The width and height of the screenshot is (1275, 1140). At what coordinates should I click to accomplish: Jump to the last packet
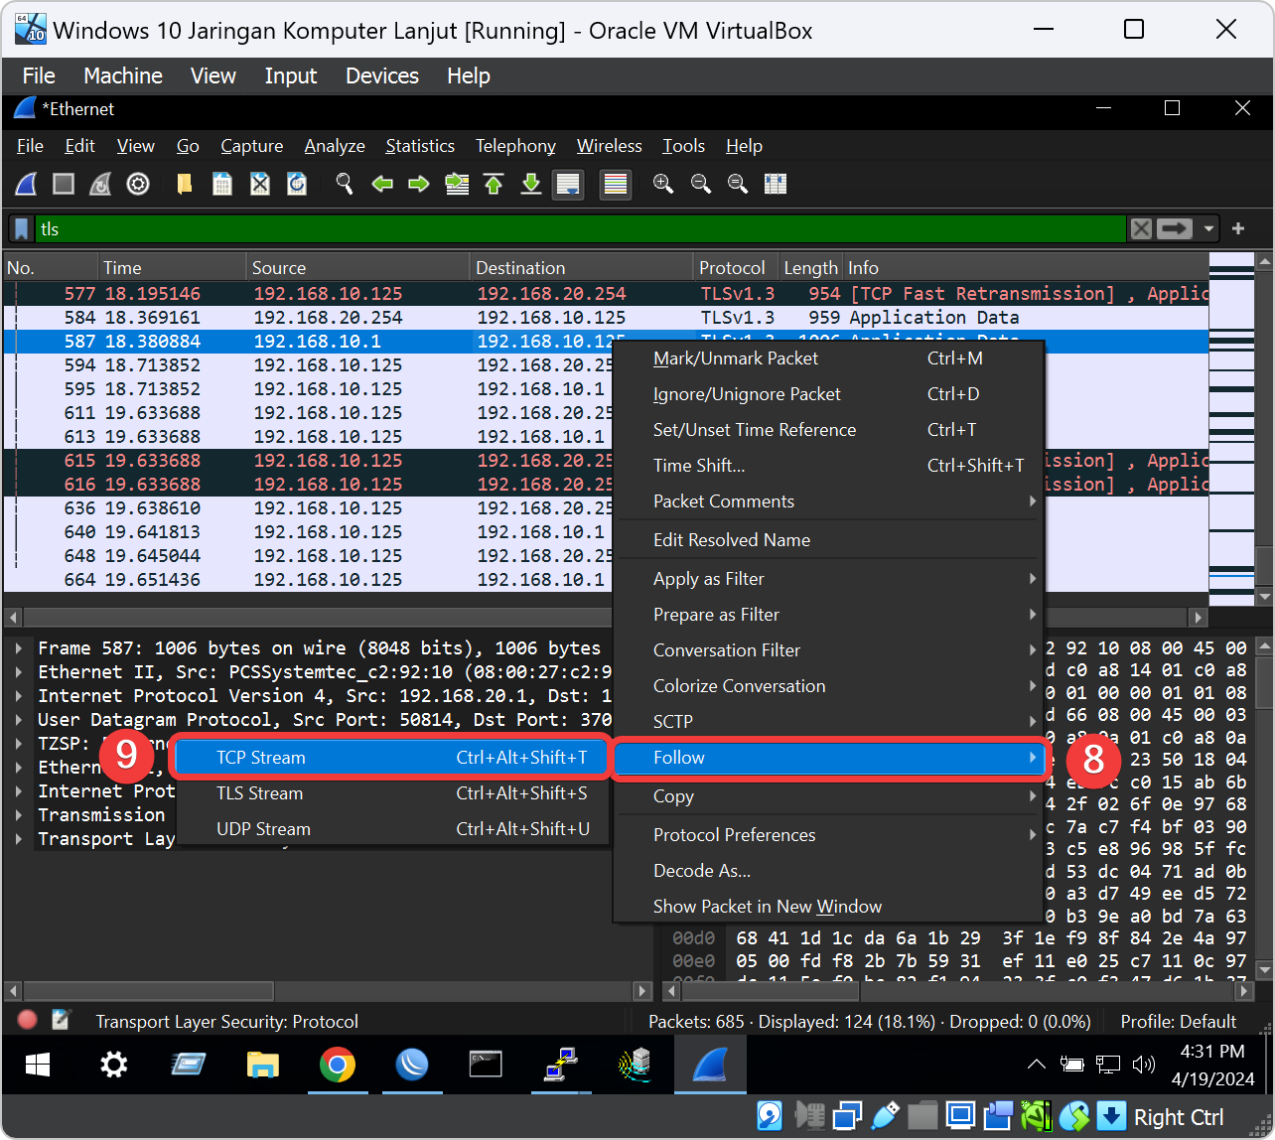click(531, 184)
